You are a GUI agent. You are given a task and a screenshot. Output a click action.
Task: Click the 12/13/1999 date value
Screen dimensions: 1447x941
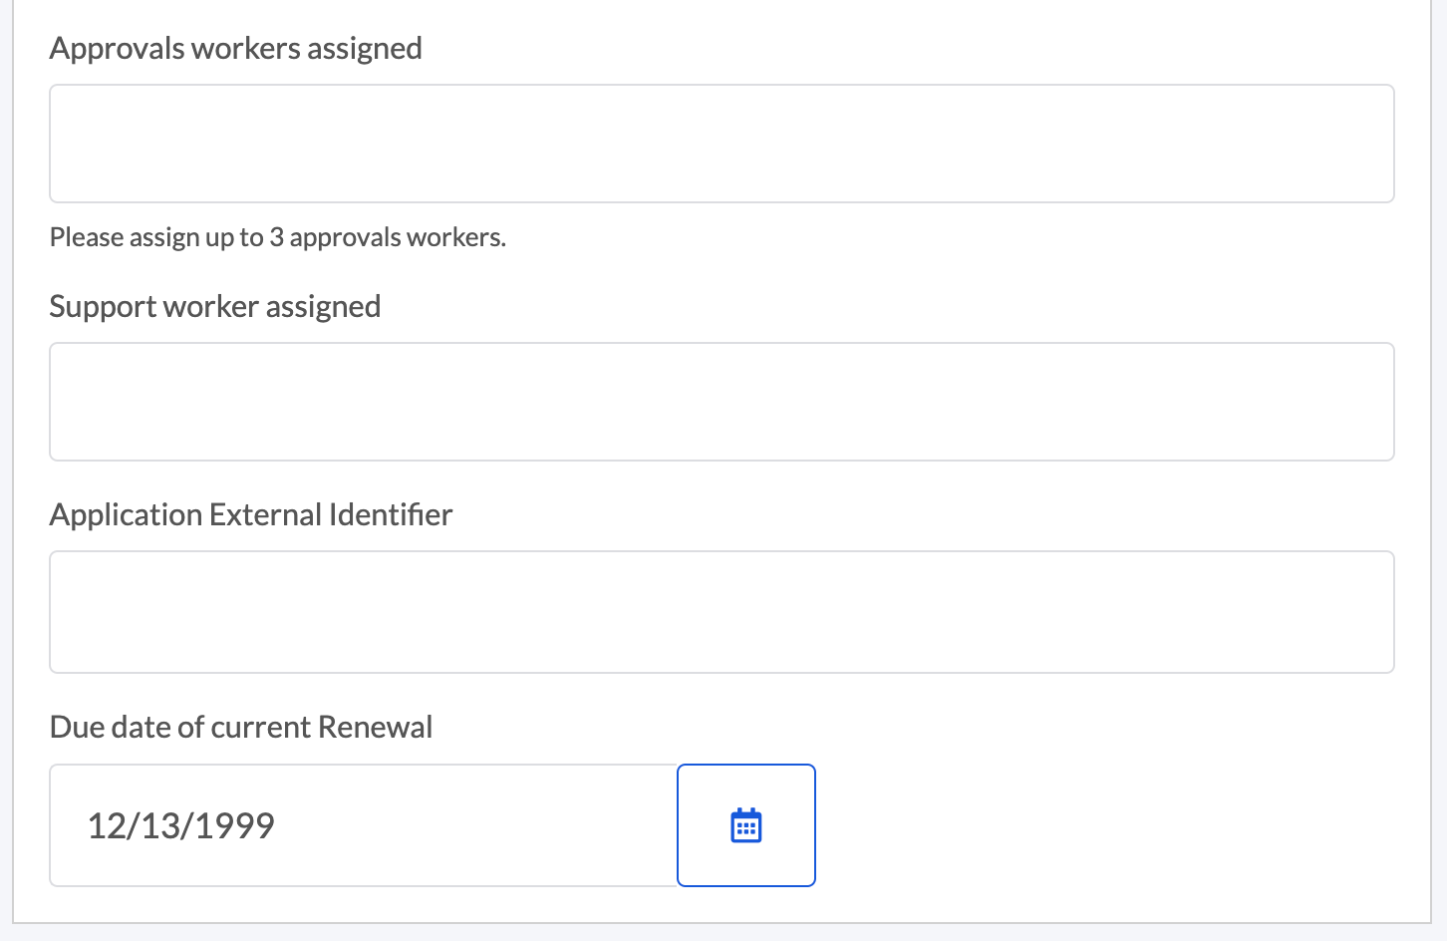(181, 825)
